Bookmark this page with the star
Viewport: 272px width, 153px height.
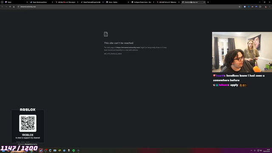coord(239,7)
